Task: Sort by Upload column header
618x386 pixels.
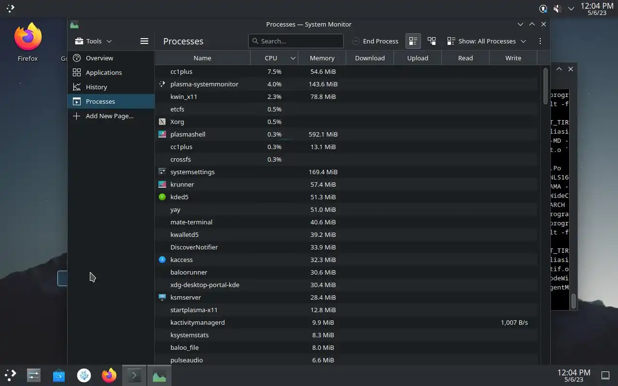Action: [x=418, y=58]
